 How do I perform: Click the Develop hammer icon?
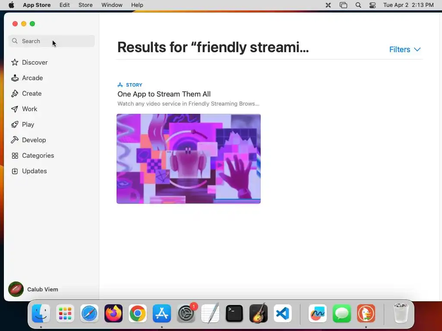15,140
